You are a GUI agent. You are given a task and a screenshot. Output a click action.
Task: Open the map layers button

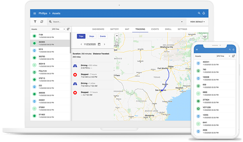[205, 36]
